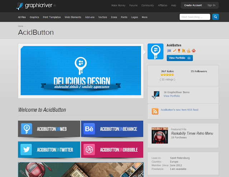Go to Forums

point(133,5)
